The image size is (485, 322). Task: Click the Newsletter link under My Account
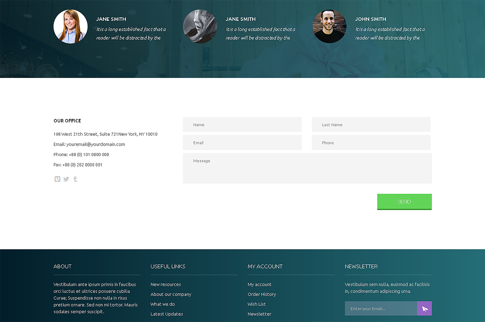coord(259,314)
